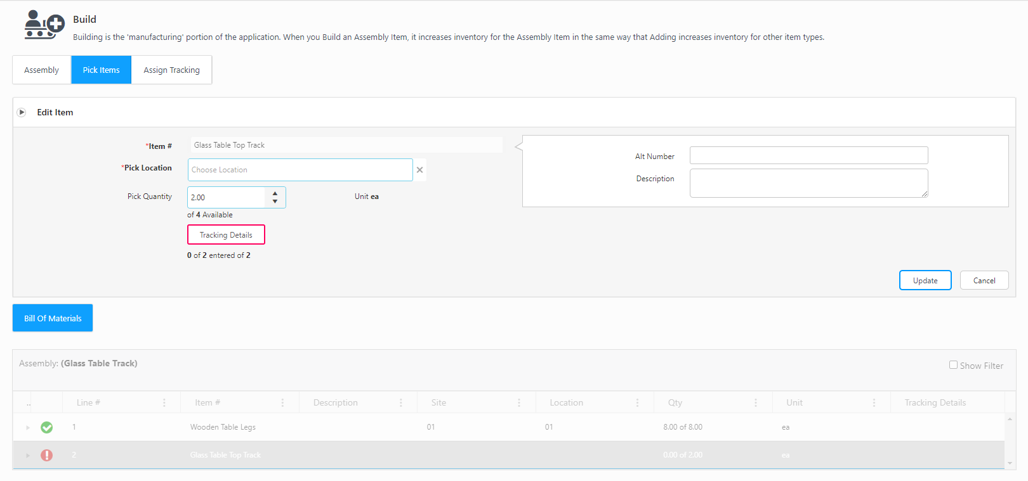The width and height of the screenshot is (1028, 481).
Task: Click into the Alt Number field
Action: coord(808,156)
